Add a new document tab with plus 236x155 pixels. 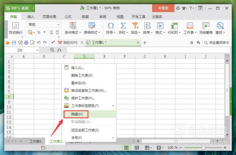pyautogui.click(x=145, y=43)
